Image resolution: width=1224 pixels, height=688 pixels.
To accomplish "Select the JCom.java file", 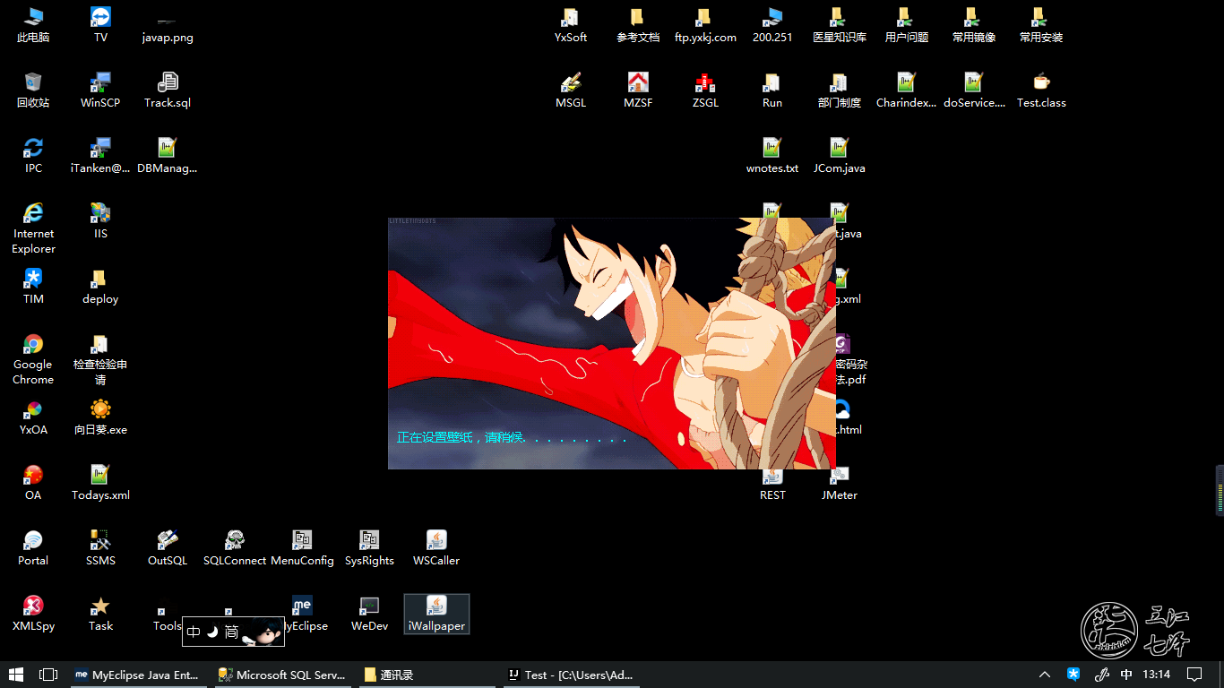I will pyautogui.click(x=840, y=156).
